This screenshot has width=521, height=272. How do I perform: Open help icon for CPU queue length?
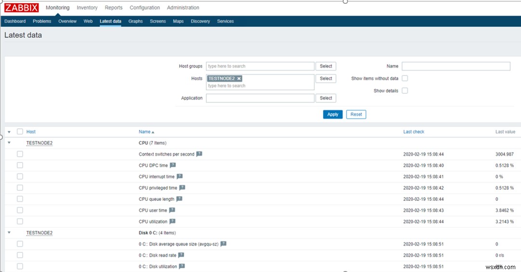point(179,199)
